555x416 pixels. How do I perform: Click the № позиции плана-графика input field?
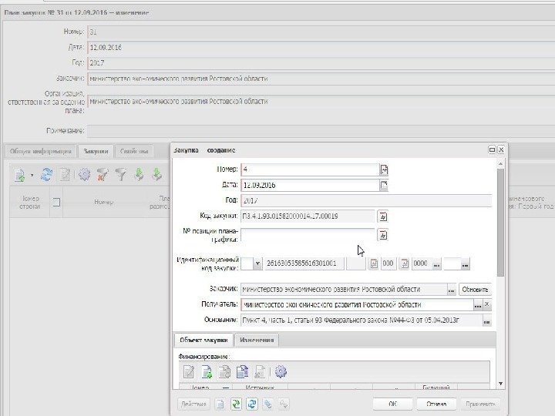click(308, 235)
